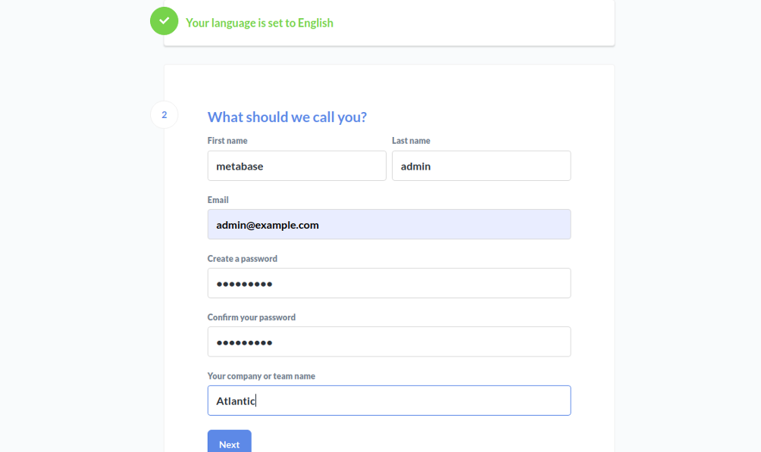Click the Confirm your password label
Image resolution: width=761 pixels, height=452 pixels.
(x=252, y=317)
